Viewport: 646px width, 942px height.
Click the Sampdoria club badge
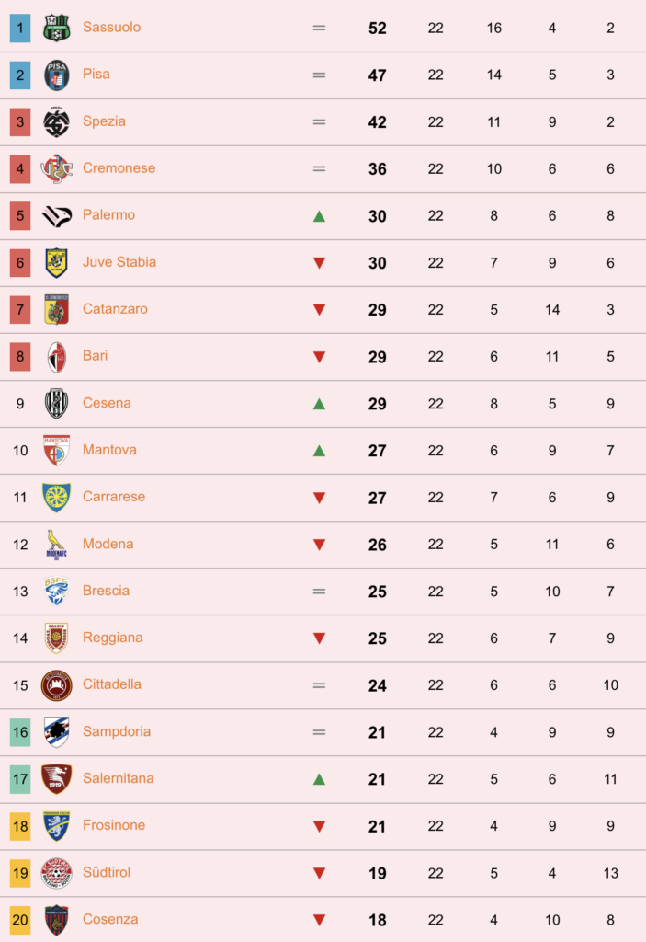click(x=56, y=731)
